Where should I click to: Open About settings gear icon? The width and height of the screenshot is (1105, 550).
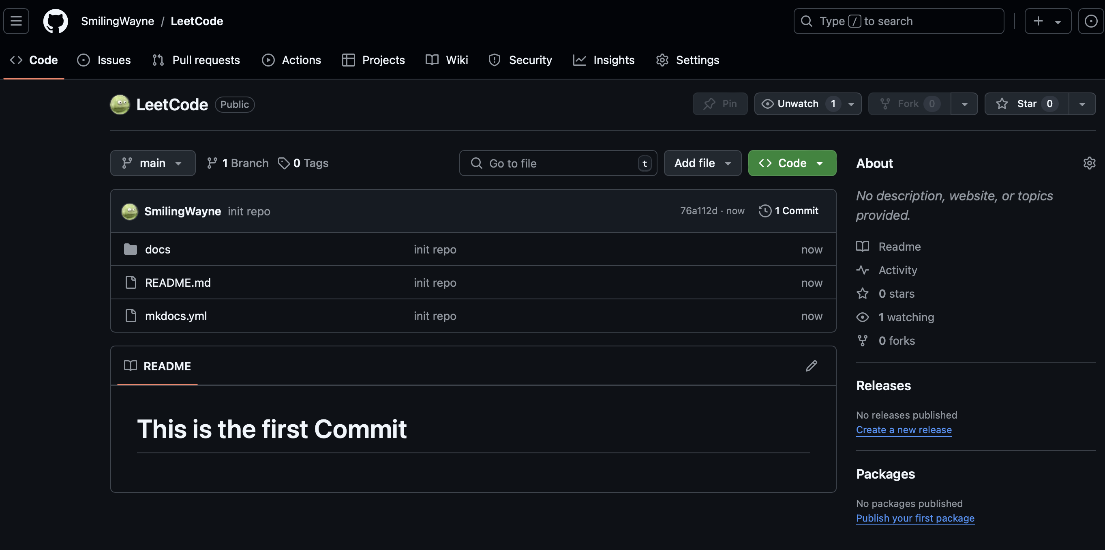tap(1089, 163)
